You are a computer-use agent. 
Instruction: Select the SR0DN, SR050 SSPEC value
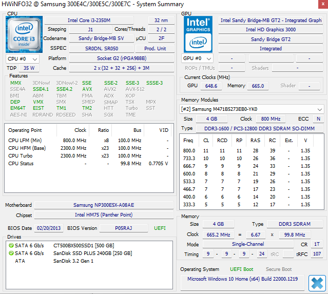point(102,49)
